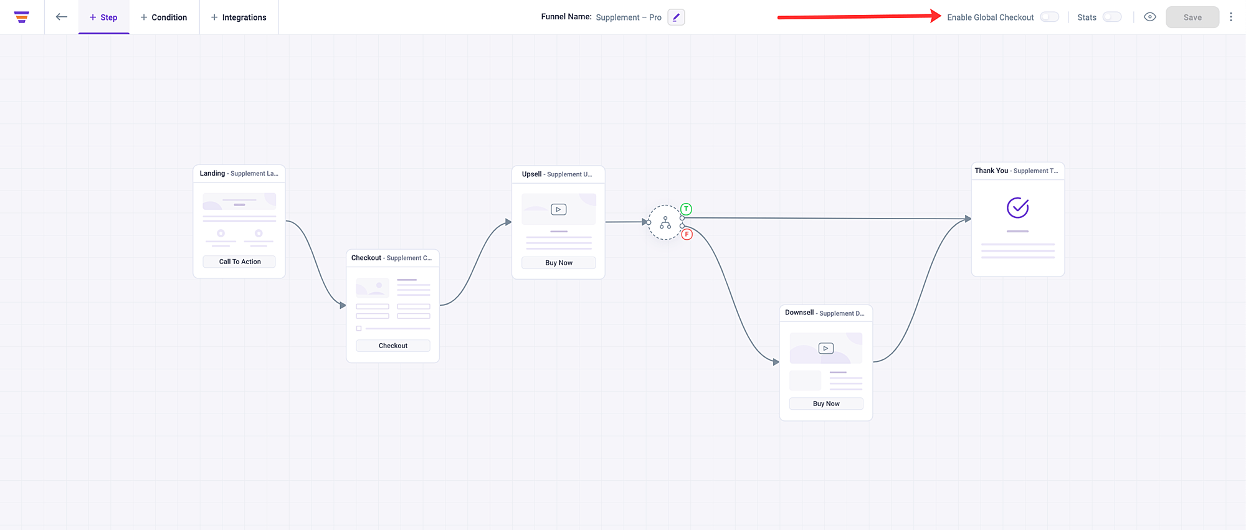This screenshot has height=530, width=1246.
Task: Open the three-dot more options menu
Action: tap(1231, 17)
